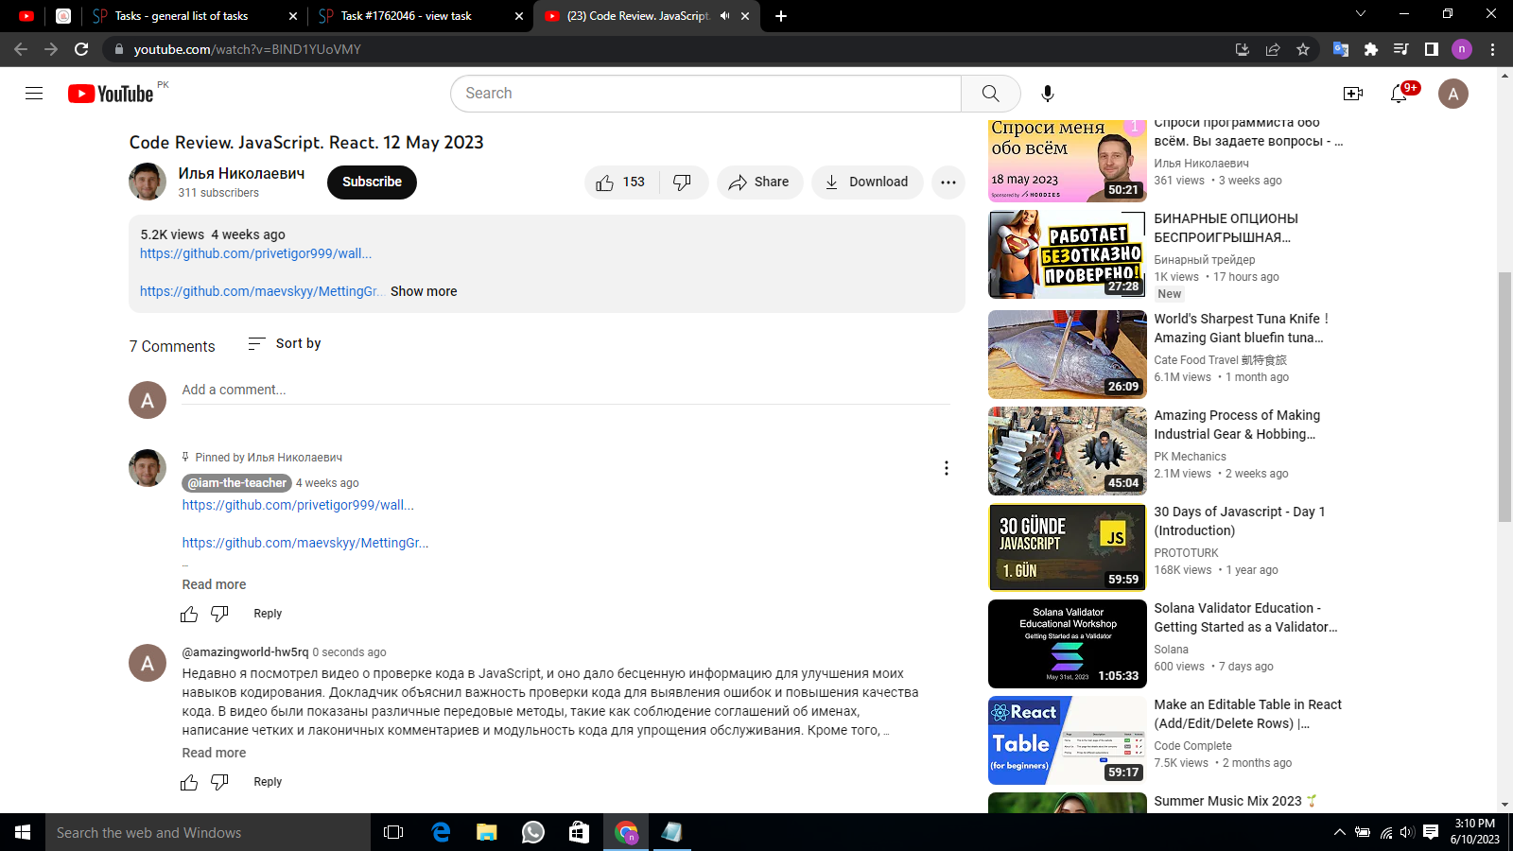Like the @amazingworld-hw5rq comment
This screenshot has width=1513, height=851.
coord(189,783)
